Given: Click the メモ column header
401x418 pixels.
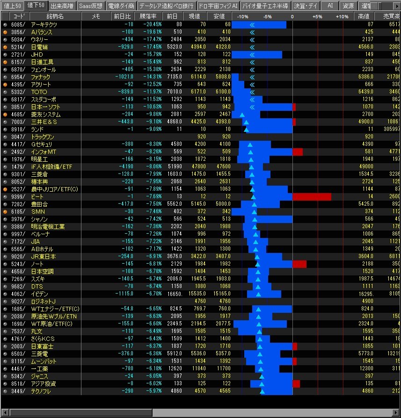Looking at the screenshot, I should (96, 16).
